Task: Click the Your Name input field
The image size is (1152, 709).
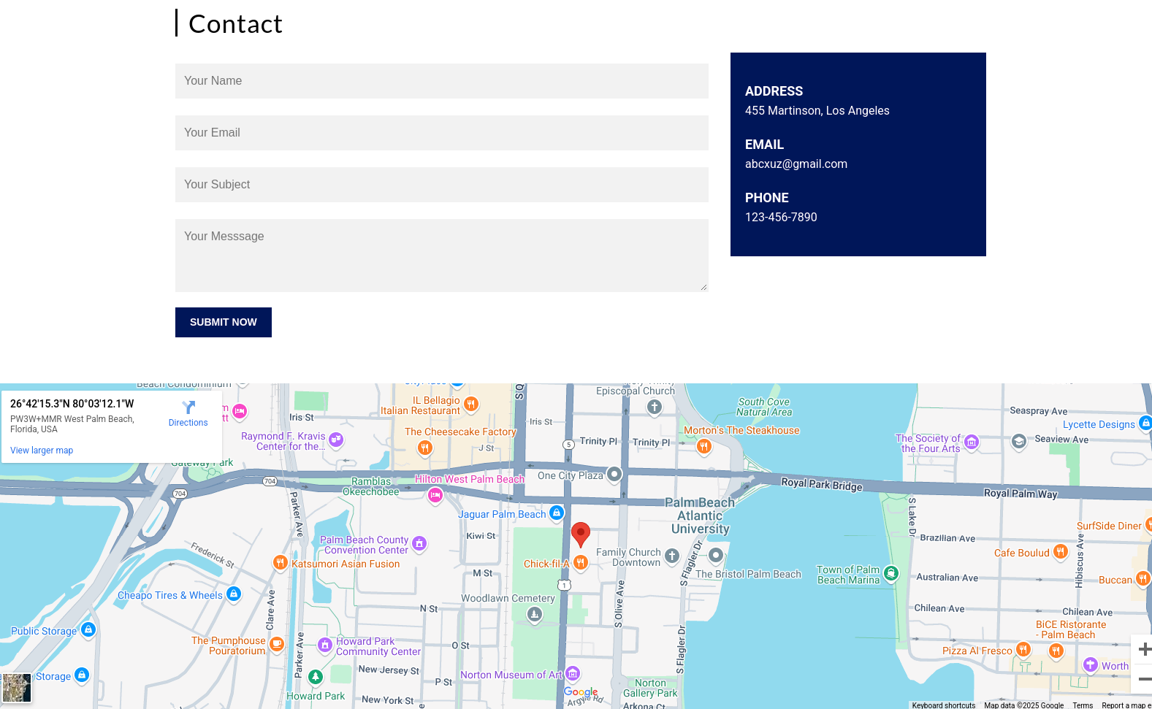Action: tap(442, 81)
